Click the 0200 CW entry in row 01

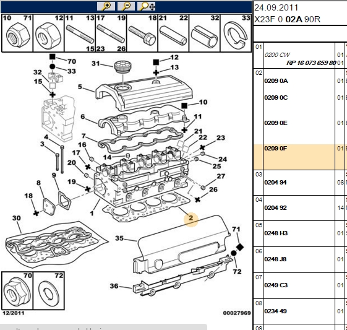coord(277,54)
